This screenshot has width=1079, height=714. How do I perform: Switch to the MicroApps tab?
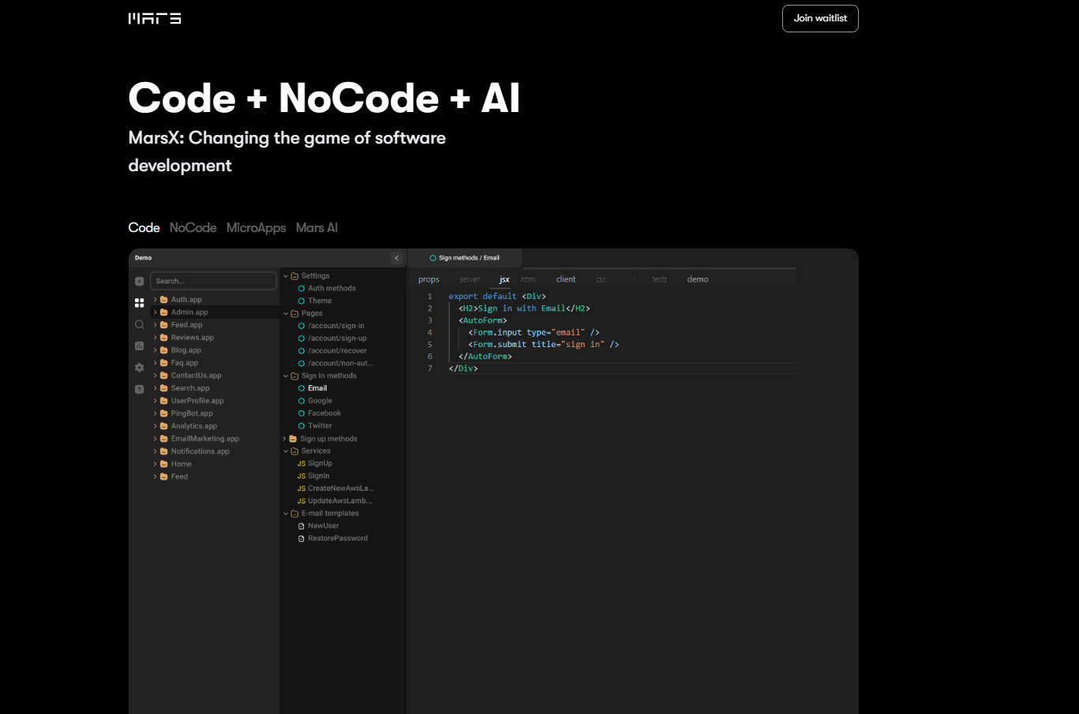click(257, 228)
